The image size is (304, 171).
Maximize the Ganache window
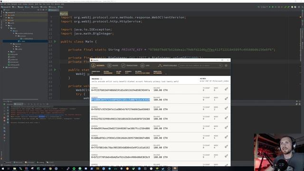[222, 60]
